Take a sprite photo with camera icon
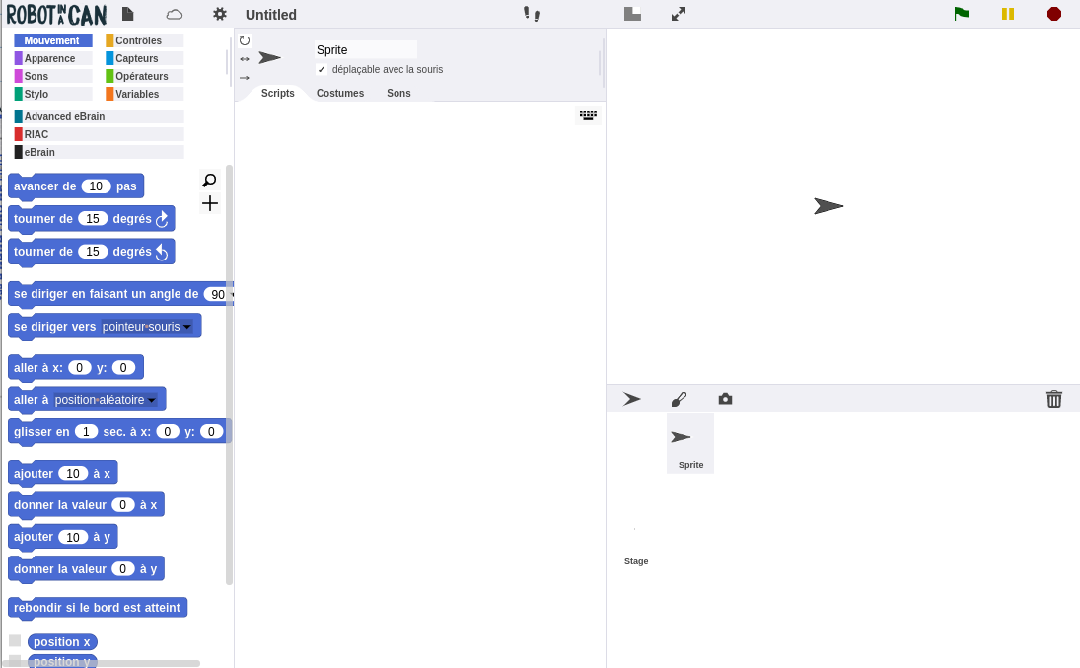1080x668 pixels. click(x=725, y=399)
